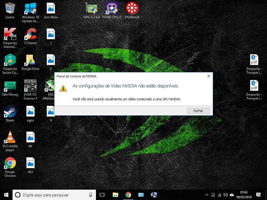Image resolution: width=267 pixels, height=200 pixels.
Task: Select the lower Despacito Trumpet pdf file
Action: pos(254,90)
